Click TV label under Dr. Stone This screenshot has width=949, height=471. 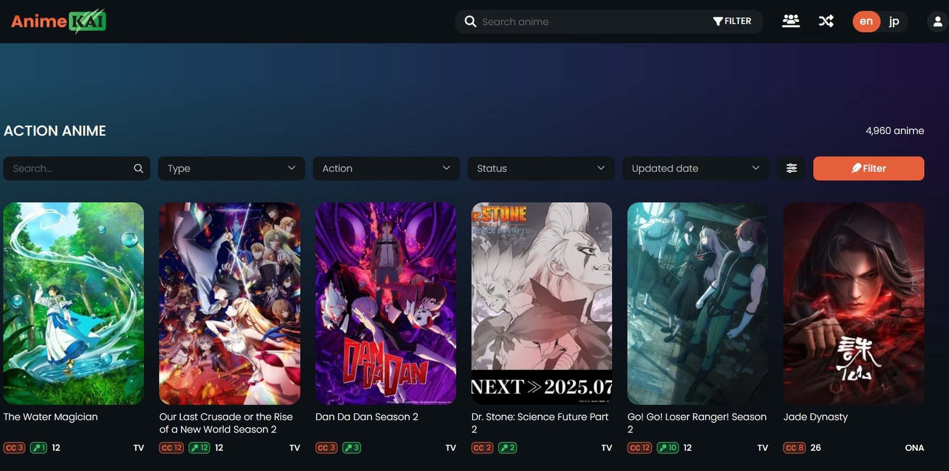click(x=607, y=448)
